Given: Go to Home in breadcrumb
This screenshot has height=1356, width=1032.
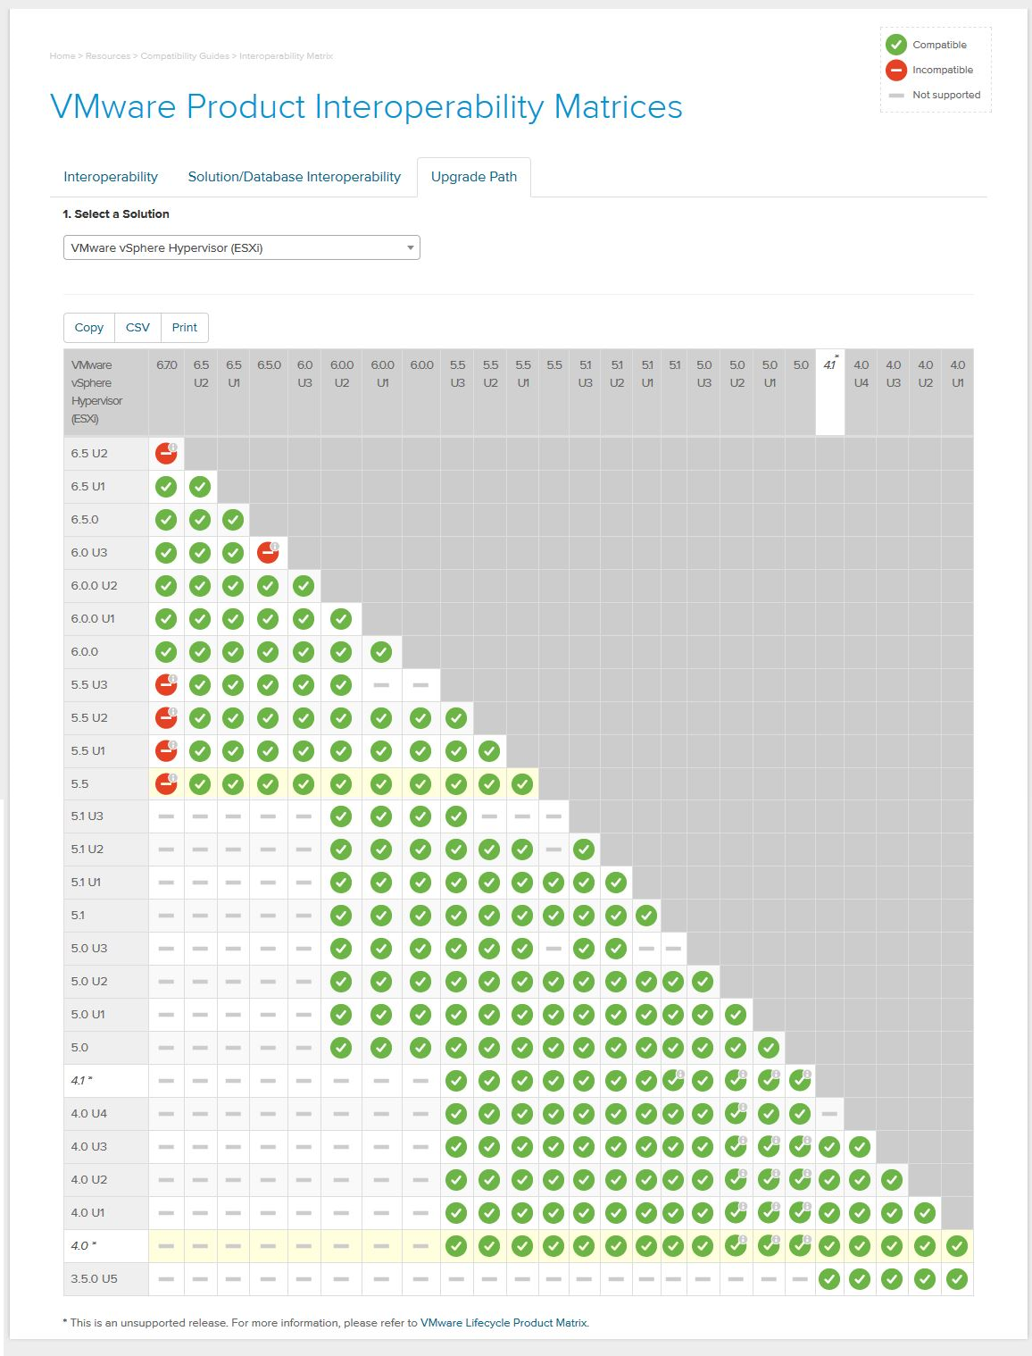Looking at the screenshot, I should 62,56.
